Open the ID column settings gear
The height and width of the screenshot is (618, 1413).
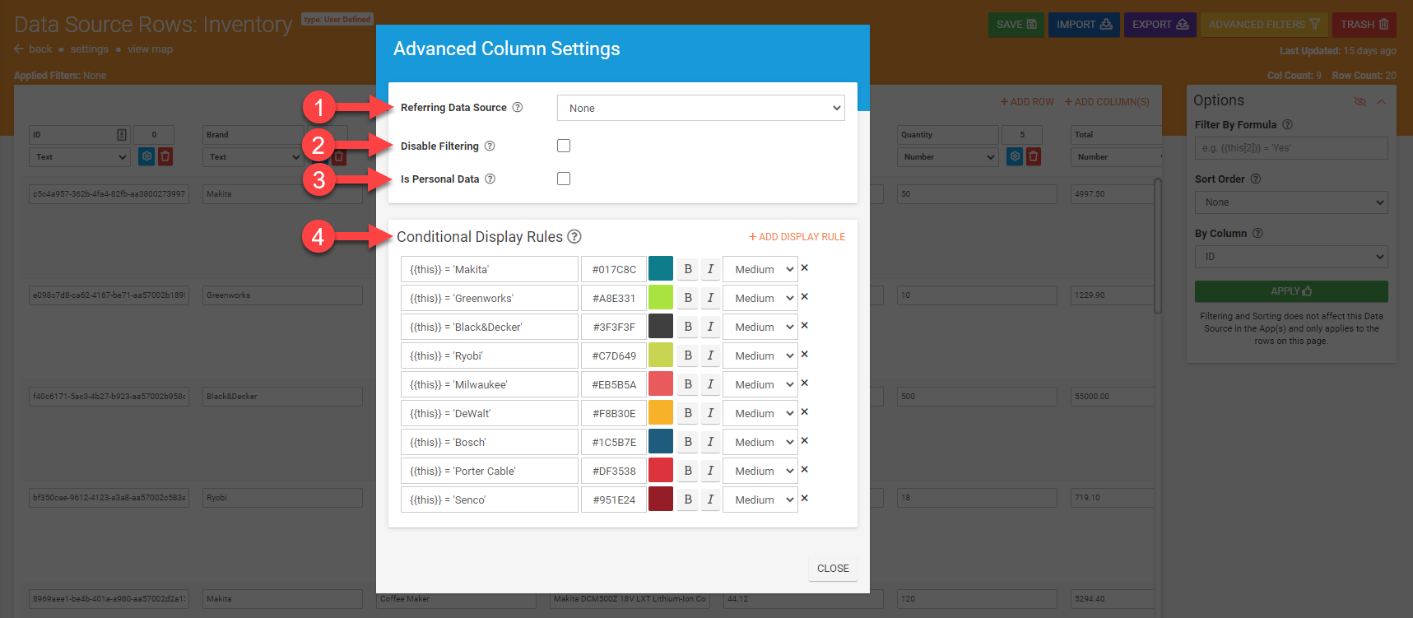point(146,156)
